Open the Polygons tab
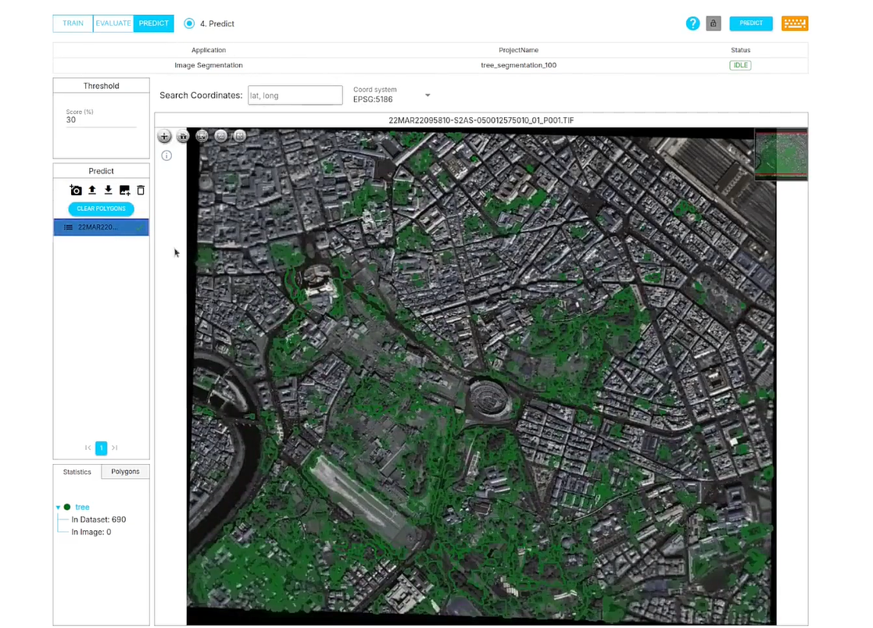 tap(124, 472)
